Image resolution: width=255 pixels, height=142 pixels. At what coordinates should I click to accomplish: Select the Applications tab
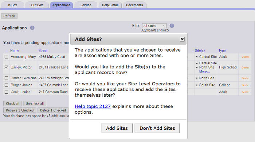tap(61, 5)
